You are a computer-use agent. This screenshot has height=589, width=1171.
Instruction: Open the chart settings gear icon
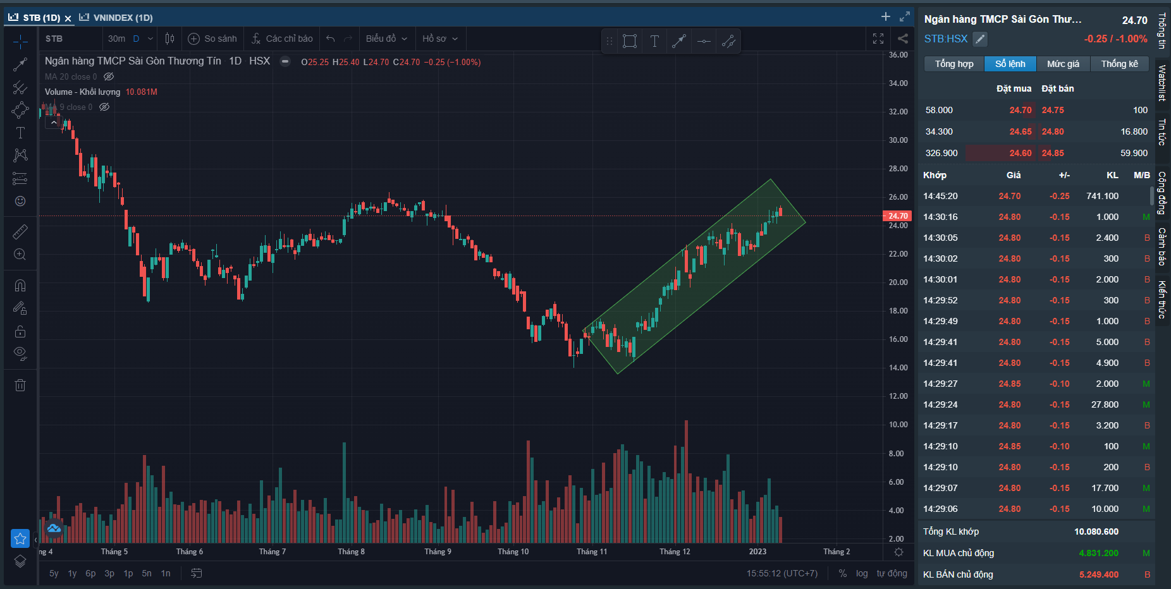pos(898,552)
